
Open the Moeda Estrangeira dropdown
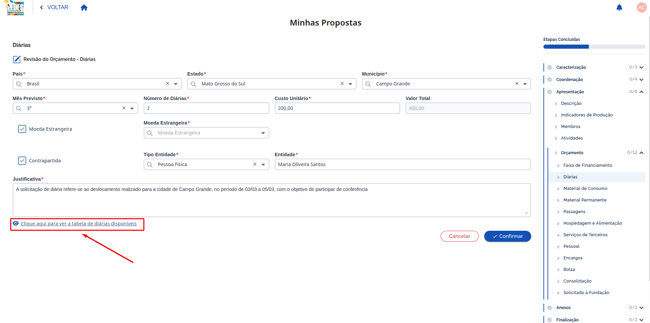(206, 133)
